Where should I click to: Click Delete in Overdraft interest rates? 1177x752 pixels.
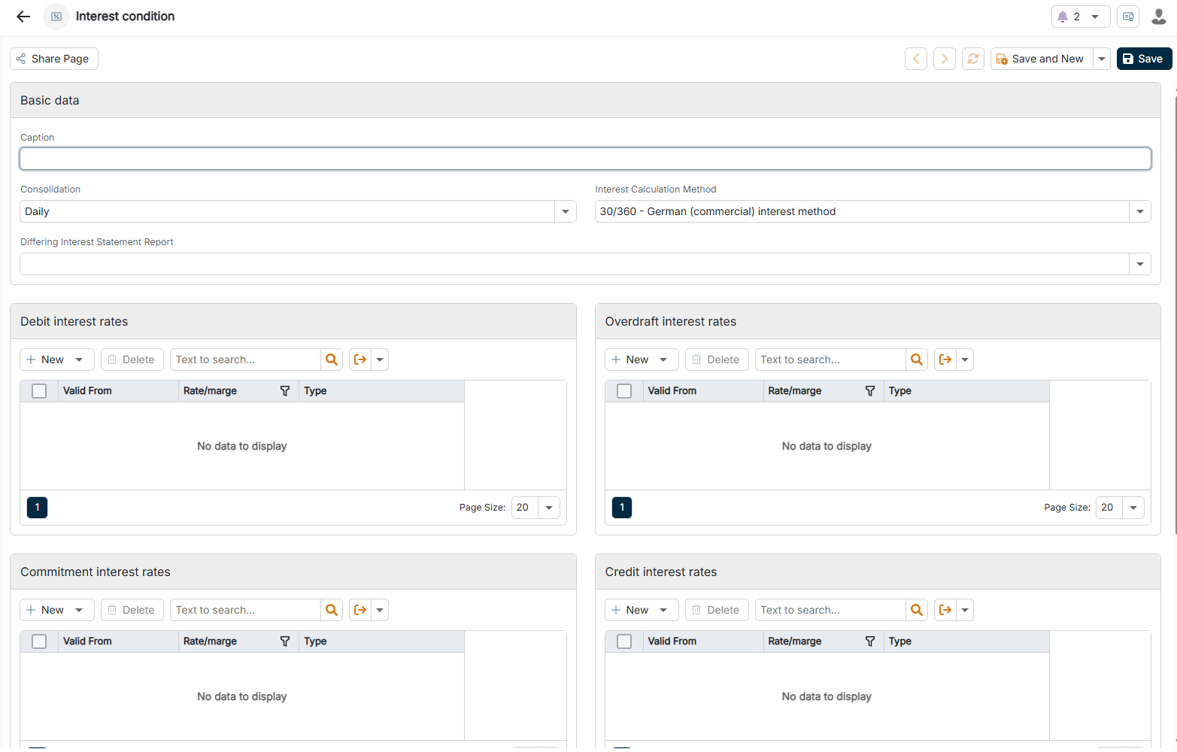717,359
